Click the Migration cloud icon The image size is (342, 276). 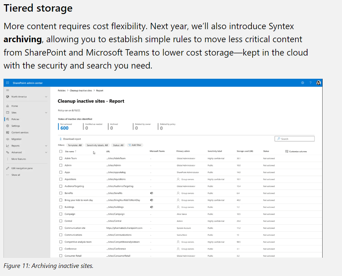8,139
